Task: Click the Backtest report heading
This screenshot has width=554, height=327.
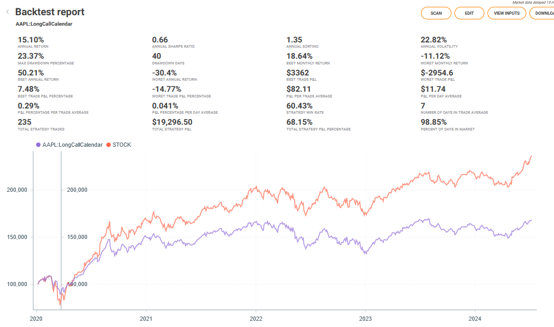Action: coord(50,12)
